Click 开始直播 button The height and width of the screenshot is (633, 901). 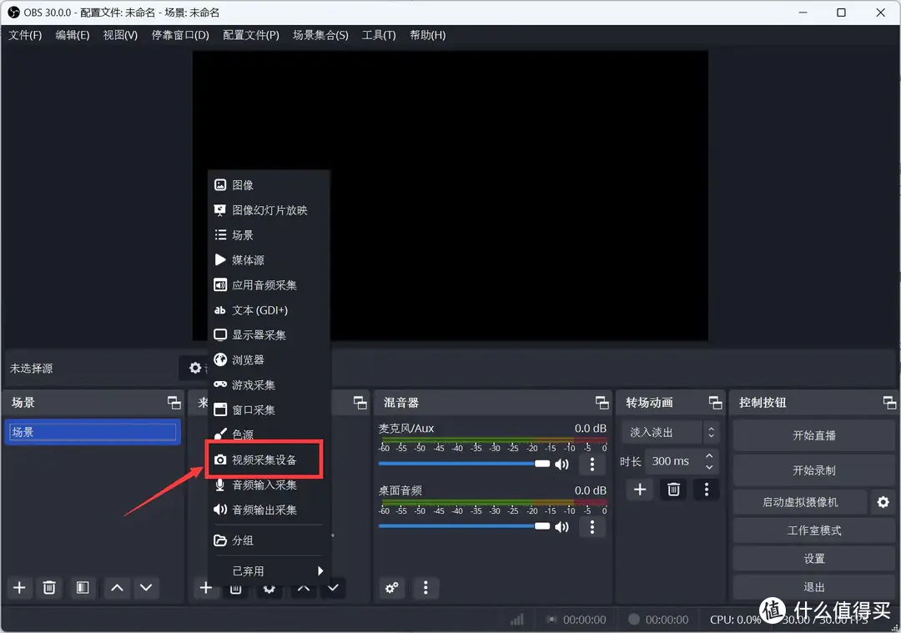(813, 435)
